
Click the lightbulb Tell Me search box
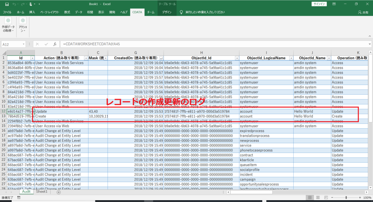click(x=202, y=12)
